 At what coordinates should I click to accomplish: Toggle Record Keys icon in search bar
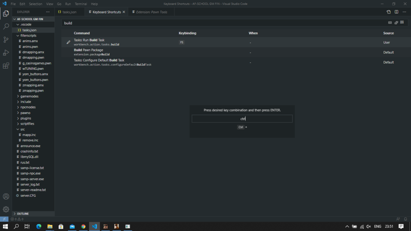pos(390,23)
